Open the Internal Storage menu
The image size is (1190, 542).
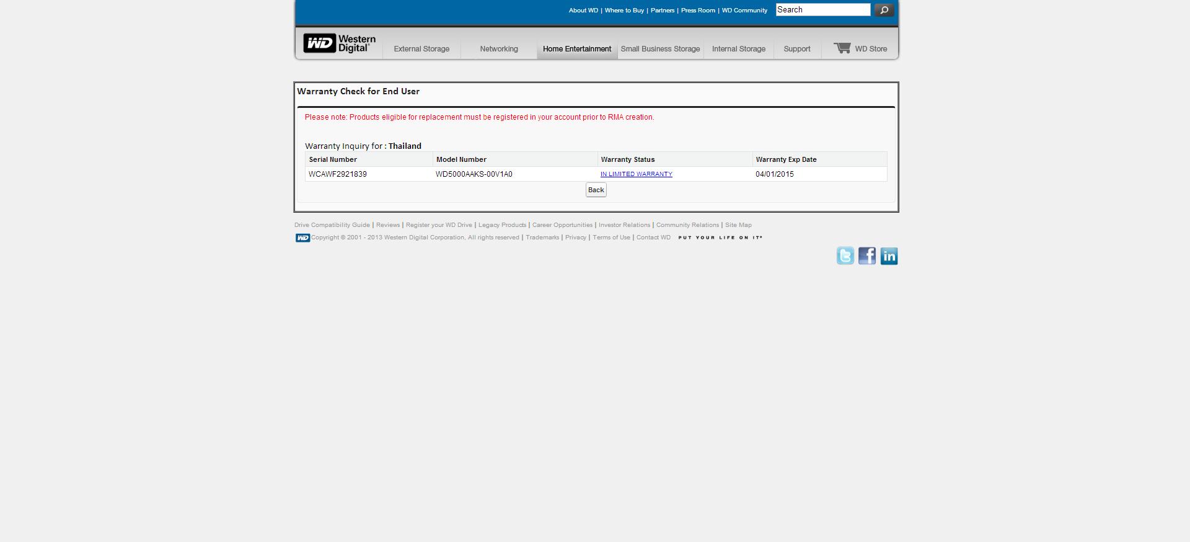pyautogui.click(x=739, y=49)
